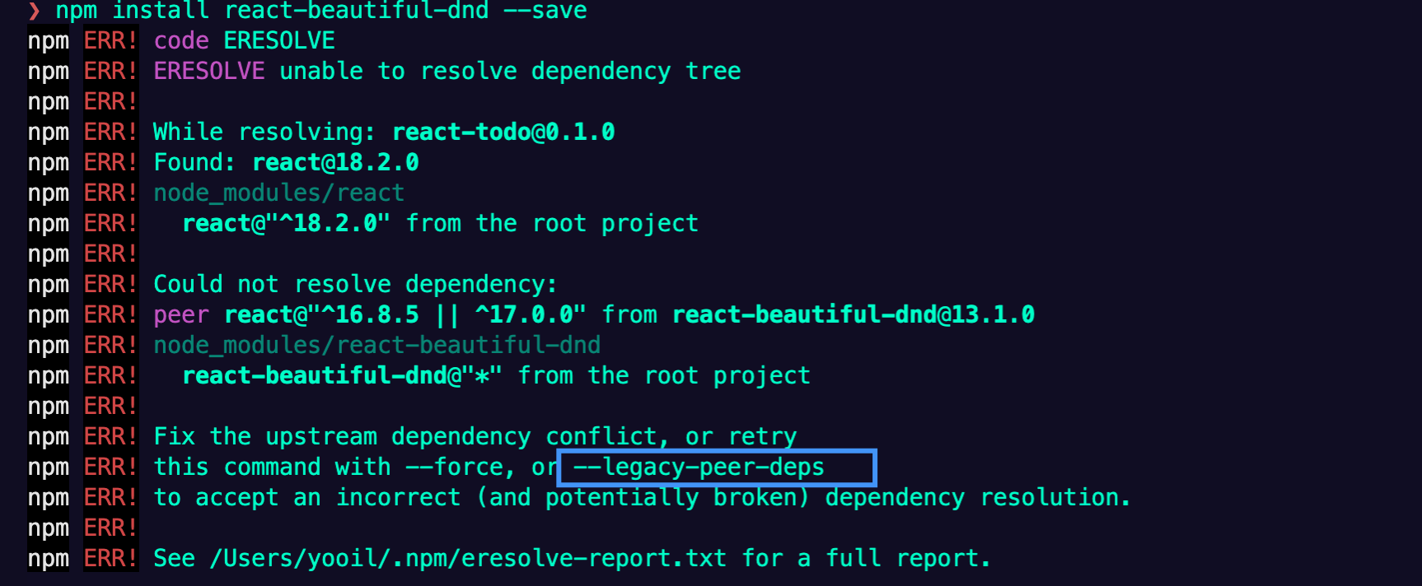Select the '--legacy-peer-deps' flag text

(699, 467)
